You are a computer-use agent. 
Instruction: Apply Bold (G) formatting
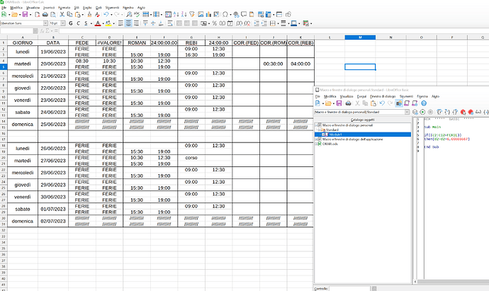pyautogui.click(x=71, y=23)
